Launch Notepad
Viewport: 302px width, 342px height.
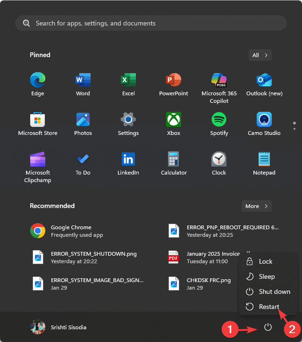pyautogui.click(x=264, y=163)
